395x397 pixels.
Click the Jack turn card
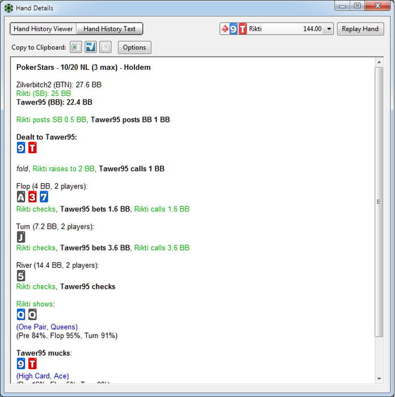coord(21,237)
